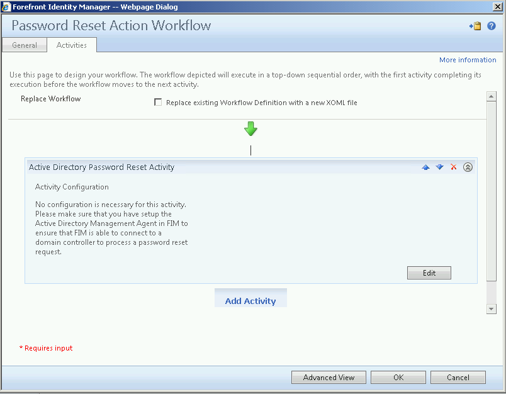Collapse the Active Directory Password Reset Activity panel

[x=468, y=167]
